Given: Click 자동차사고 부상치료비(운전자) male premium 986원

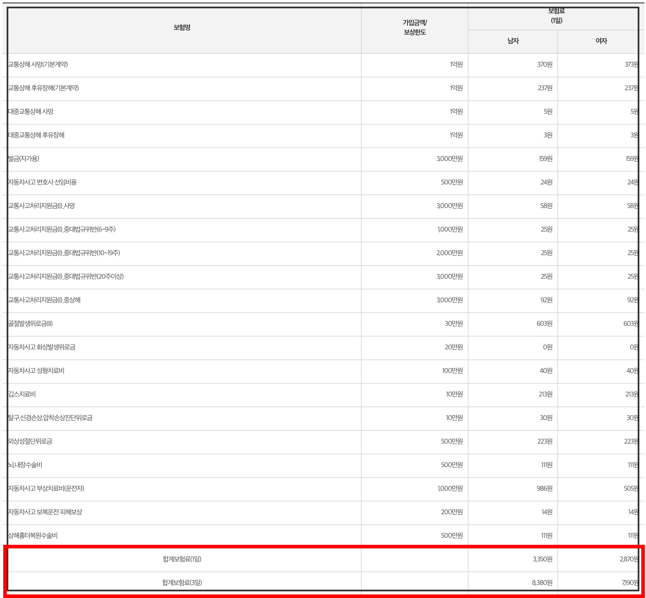Looking at the screenshot, I should pos(544,489).
